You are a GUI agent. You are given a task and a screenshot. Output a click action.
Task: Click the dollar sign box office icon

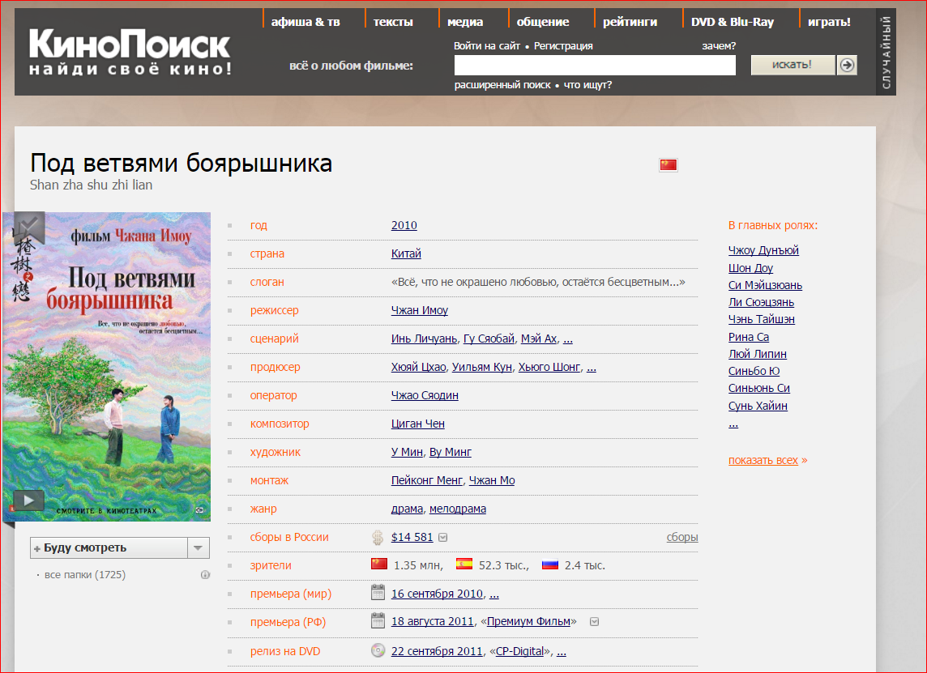pos(378,537)
